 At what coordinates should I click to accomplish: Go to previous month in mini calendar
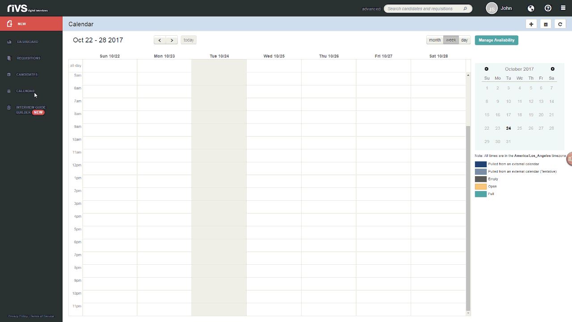click(487, 69)
